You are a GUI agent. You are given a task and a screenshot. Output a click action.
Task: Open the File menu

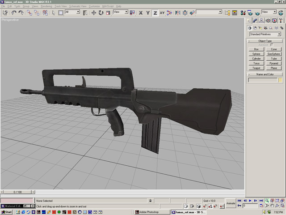click(3, 6)
